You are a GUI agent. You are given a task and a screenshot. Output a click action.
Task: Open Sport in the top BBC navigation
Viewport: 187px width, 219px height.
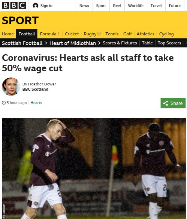coord(101,6)
